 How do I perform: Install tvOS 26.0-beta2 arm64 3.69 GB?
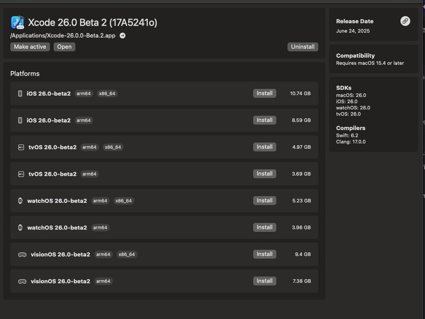coord(265,174)
